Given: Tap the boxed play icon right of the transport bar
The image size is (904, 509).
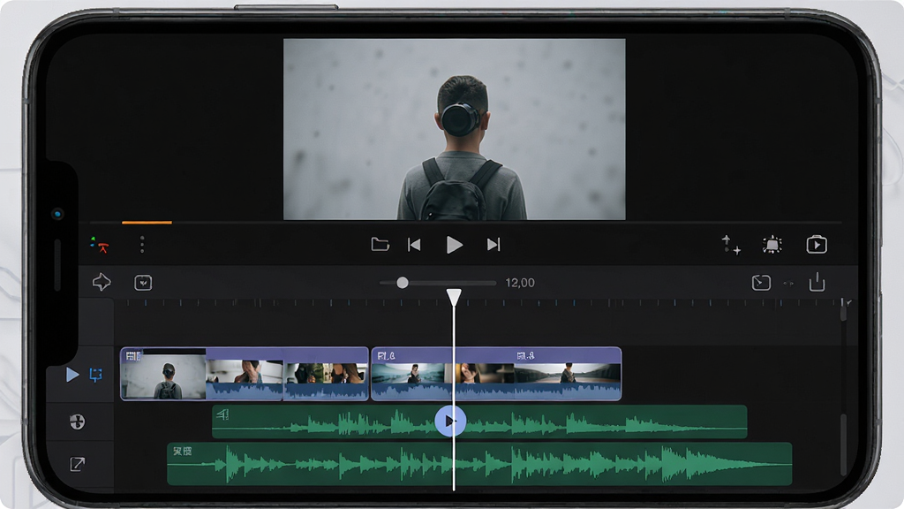Looking at the screenshot, I should point(817,245).
